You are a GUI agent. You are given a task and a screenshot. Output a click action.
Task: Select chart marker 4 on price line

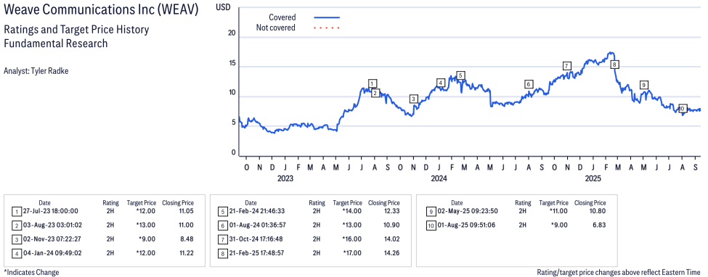[441, 83]
